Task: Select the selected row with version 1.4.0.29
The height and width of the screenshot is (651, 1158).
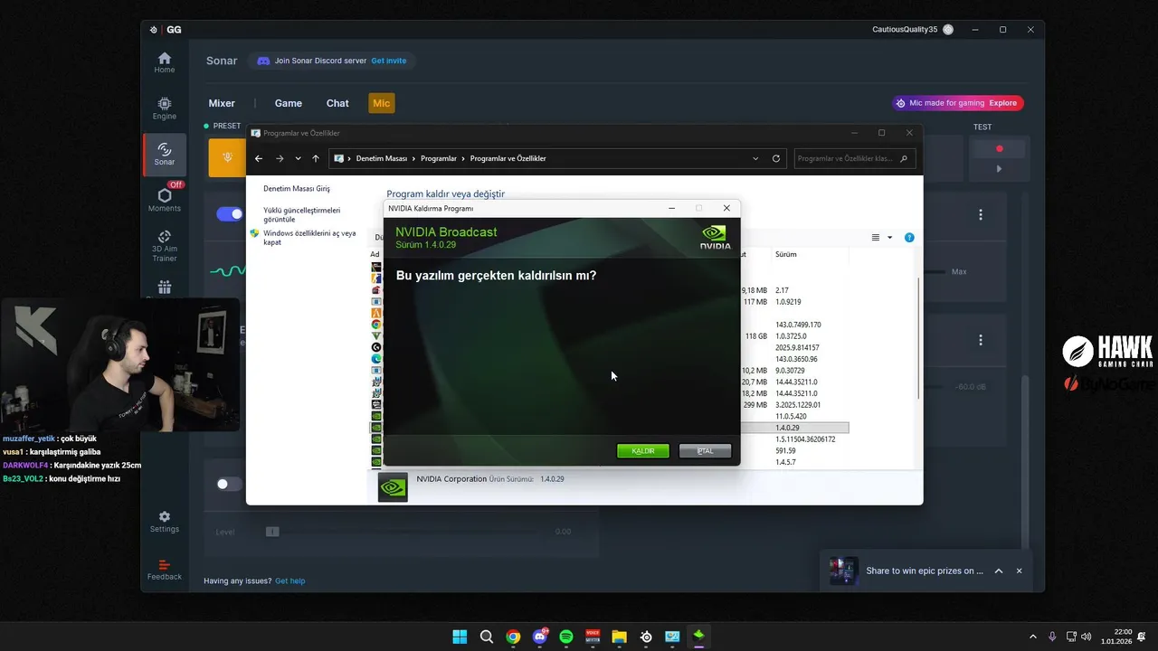Action: tap(610, 428)
